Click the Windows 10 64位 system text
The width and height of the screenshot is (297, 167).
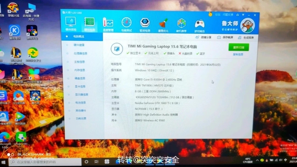[154, 70]
